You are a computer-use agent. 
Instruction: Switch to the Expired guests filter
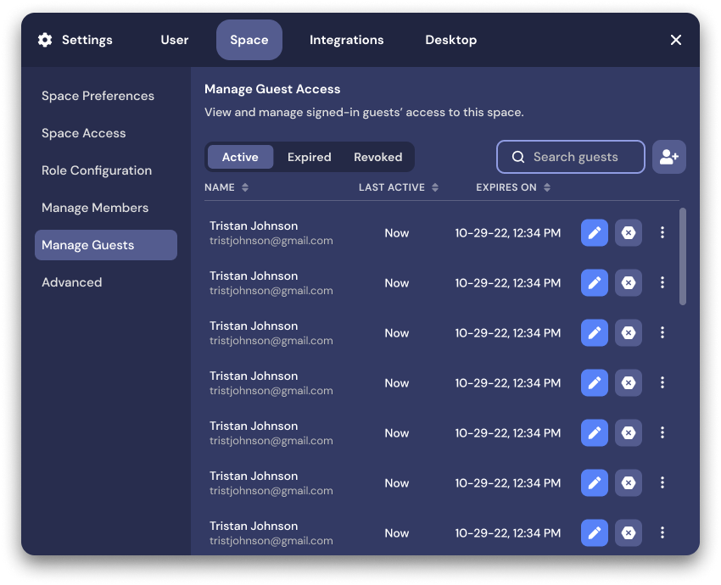(309, 157)
